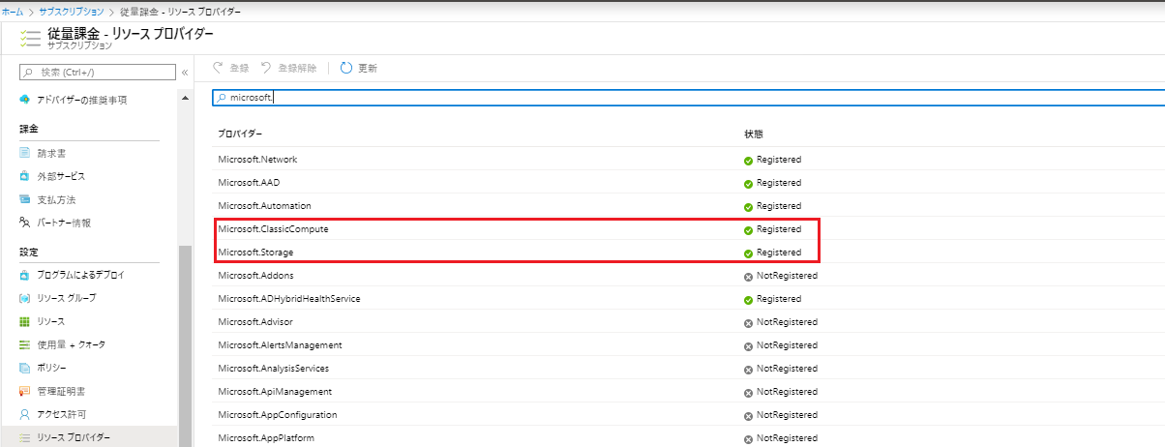Collapse the sidebar with the double chevron
Viewport: 1165px width, 447px height.
(x=185, y=72)
